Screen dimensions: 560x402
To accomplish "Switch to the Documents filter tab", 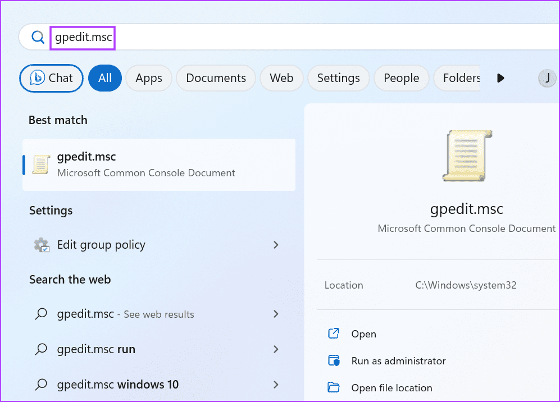I will pyautogui.click(x=216, y=78).
